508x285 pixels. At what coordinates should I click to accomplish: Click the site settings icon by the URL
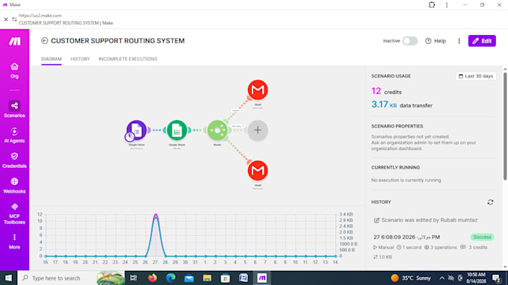(14, 19)
